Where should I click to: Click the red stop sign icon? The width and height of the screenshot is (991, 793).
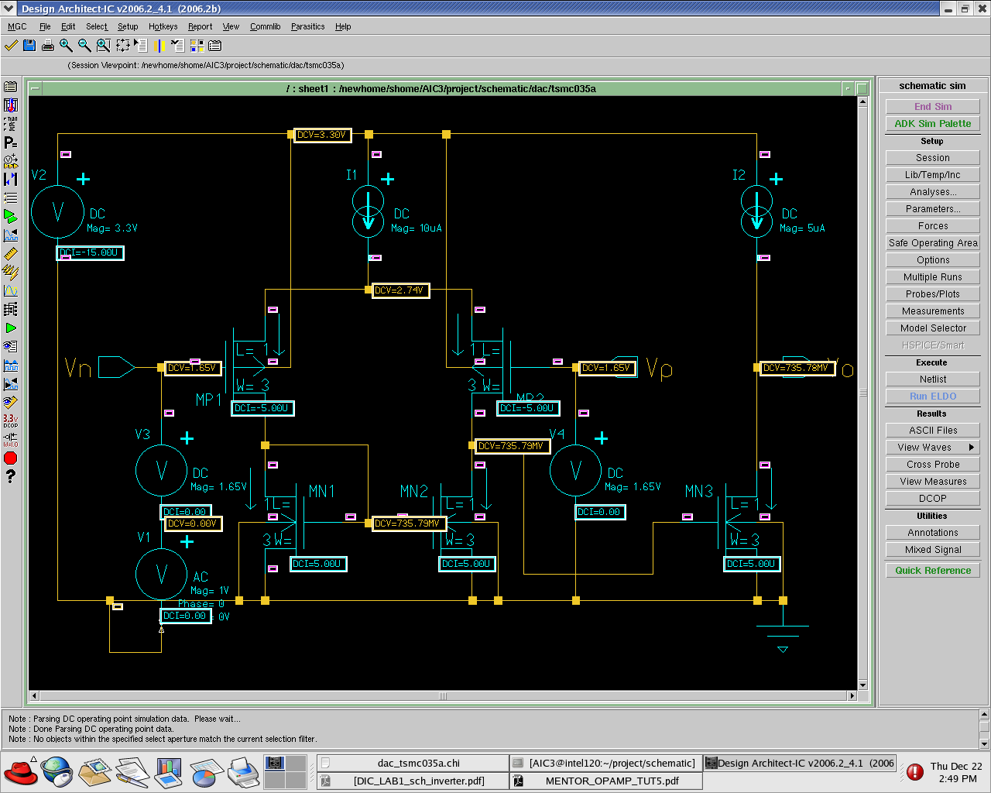(10, 458)
